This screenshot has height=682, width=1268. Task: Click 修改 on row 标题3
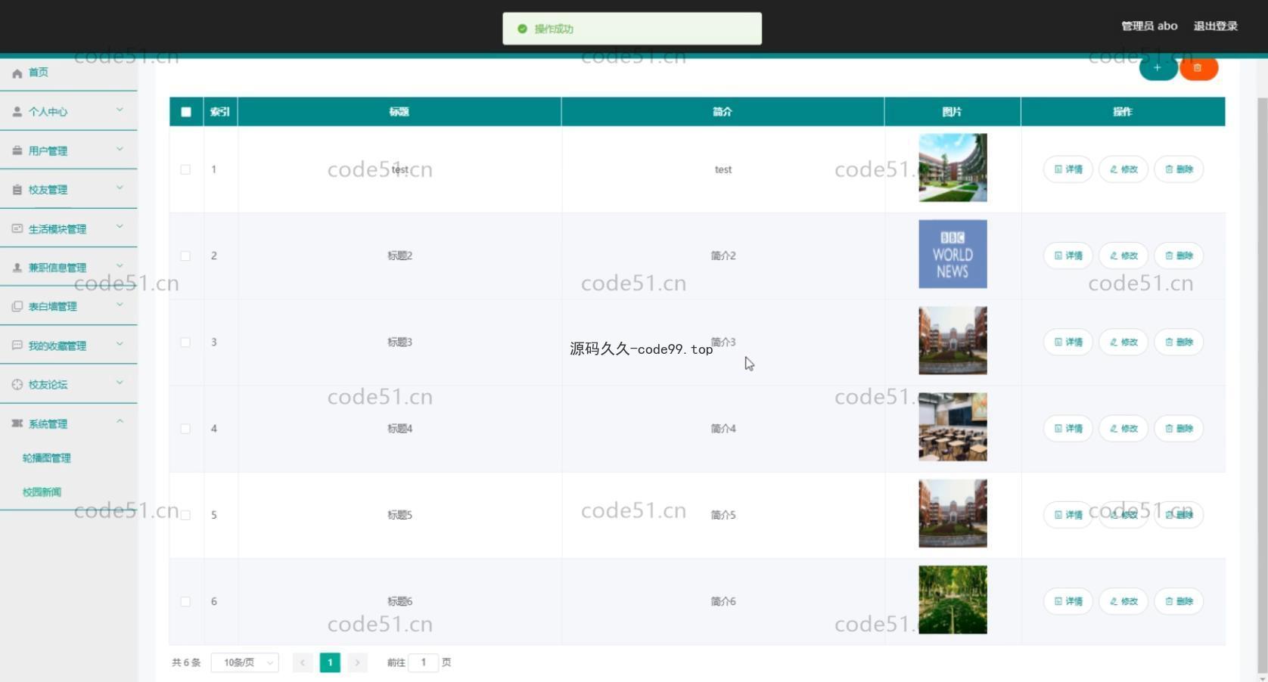[1123, 342]
